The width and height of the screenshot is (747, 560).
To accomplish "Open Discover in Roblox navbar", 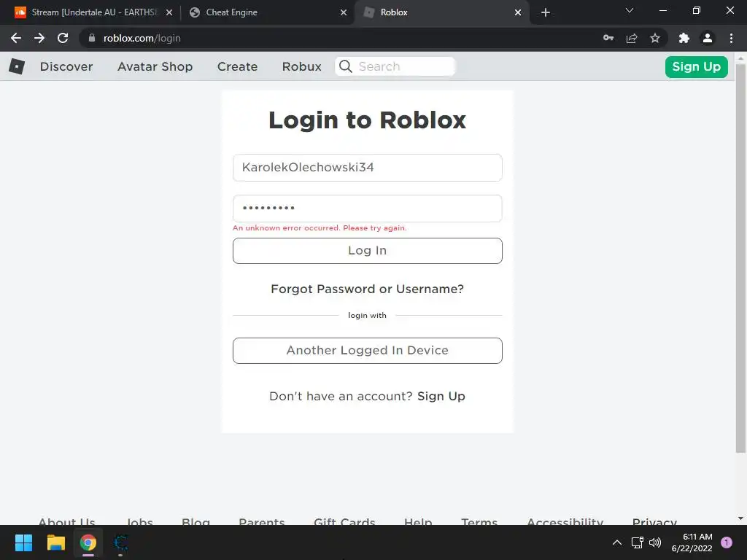I will pos(66,66).
